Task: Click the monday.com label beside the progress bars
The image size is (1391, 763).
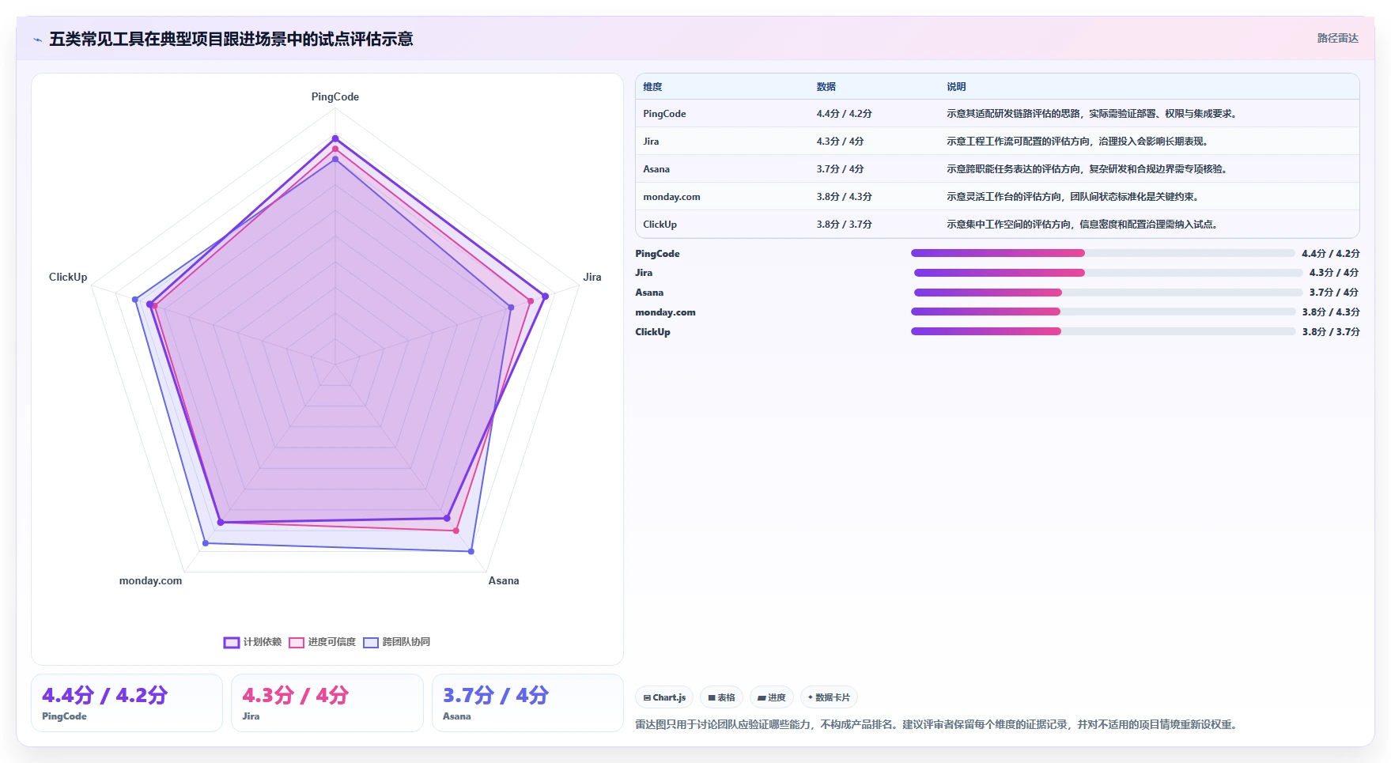Action: point(665,312)
